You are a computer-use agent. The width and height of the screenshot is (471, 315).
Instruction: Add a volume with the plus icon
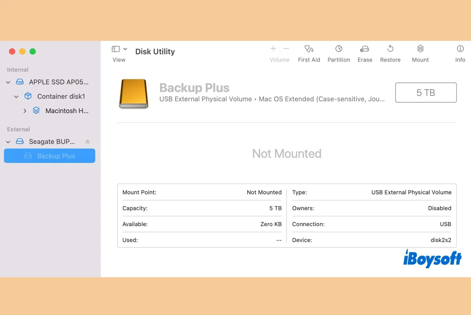coord(273,49)
